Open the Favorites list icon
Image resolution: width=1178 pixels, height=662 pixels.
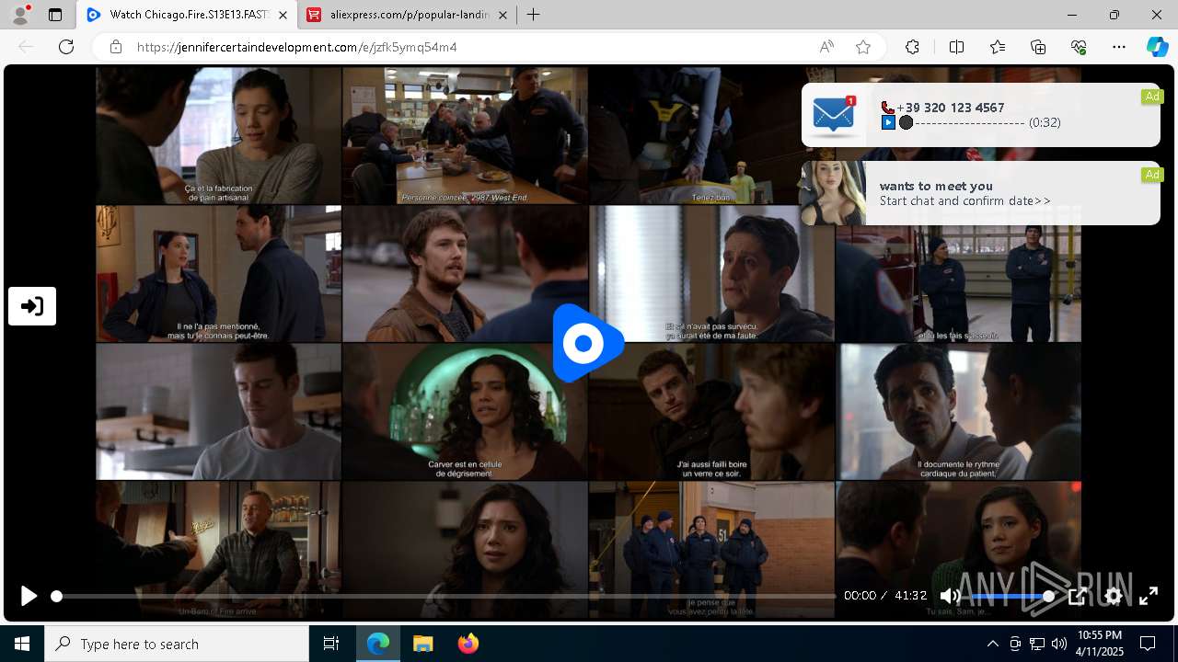(x=998, y=47)
